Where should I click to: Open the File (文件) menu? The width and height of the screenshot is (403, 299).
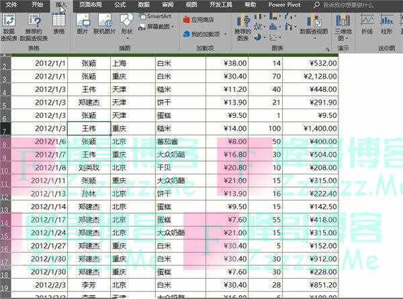click(x=11, y=4)
